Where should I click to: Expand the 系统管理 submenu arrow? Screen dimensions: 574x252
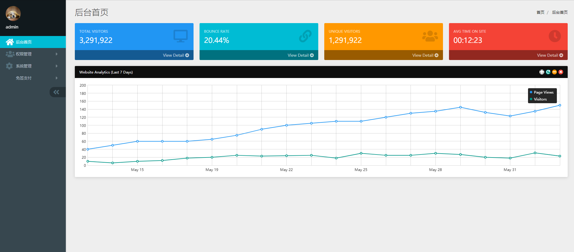coord(56,66)
